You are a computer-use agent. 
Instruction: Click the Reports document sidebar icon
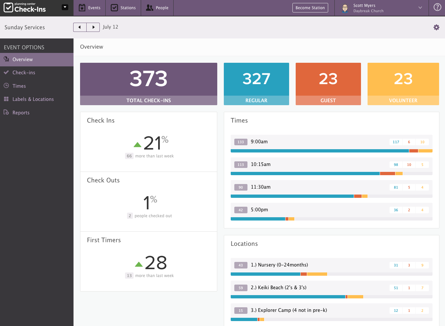pos(6,112)
